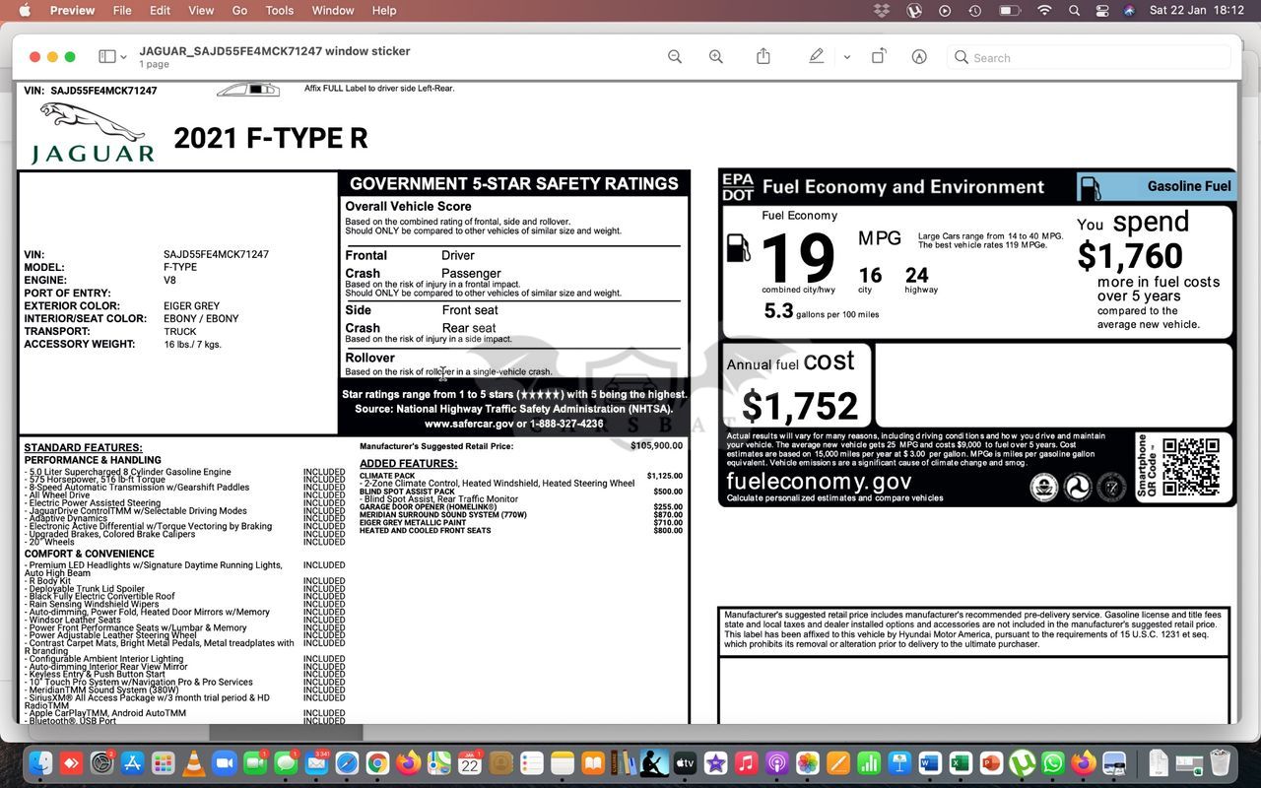Open Mail from the Dock
The width and height of the screenshot is (1261, 788).
pos(316,763)
